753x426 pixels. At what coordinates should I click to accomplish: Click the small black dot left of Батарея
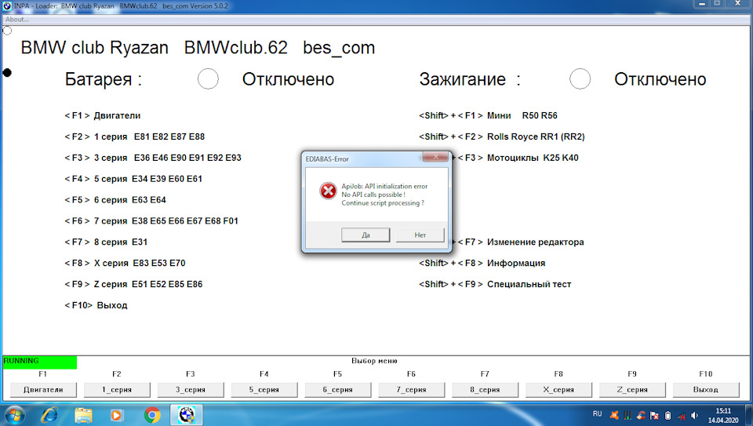pyautogui.click(x=8, y=72)
